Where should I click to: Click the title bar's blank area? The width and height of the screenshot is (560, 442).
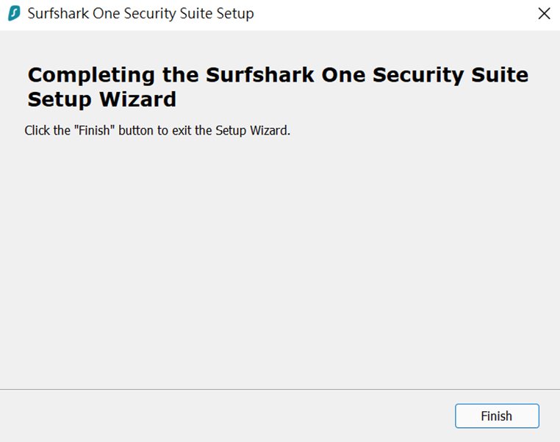(393, 14)
